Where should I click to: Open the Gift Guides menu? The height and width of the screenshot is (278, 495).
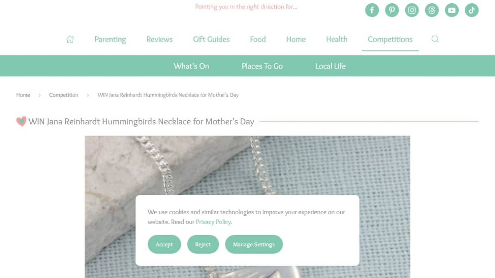tap(211, 40)
